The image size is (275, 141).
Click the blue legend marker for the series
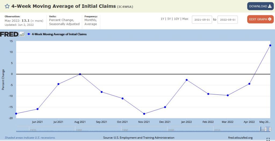point(29,34)
